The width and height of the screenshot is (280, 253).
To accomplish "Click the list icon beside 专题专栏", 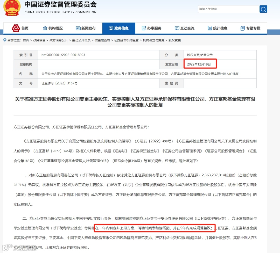I will coord(242,28).
